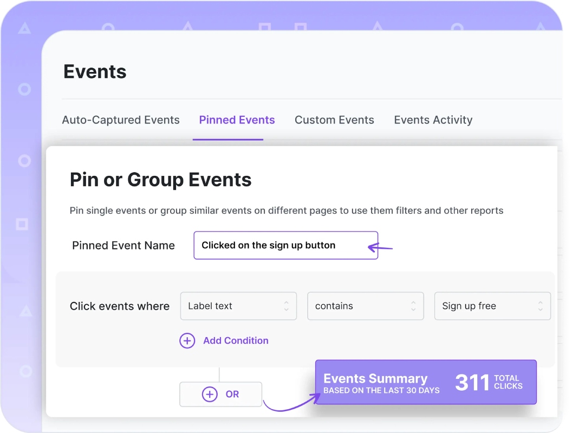Viewport: 572px width, 433px height.
Task: Click the 311 total clicks count
Action: 472,383
